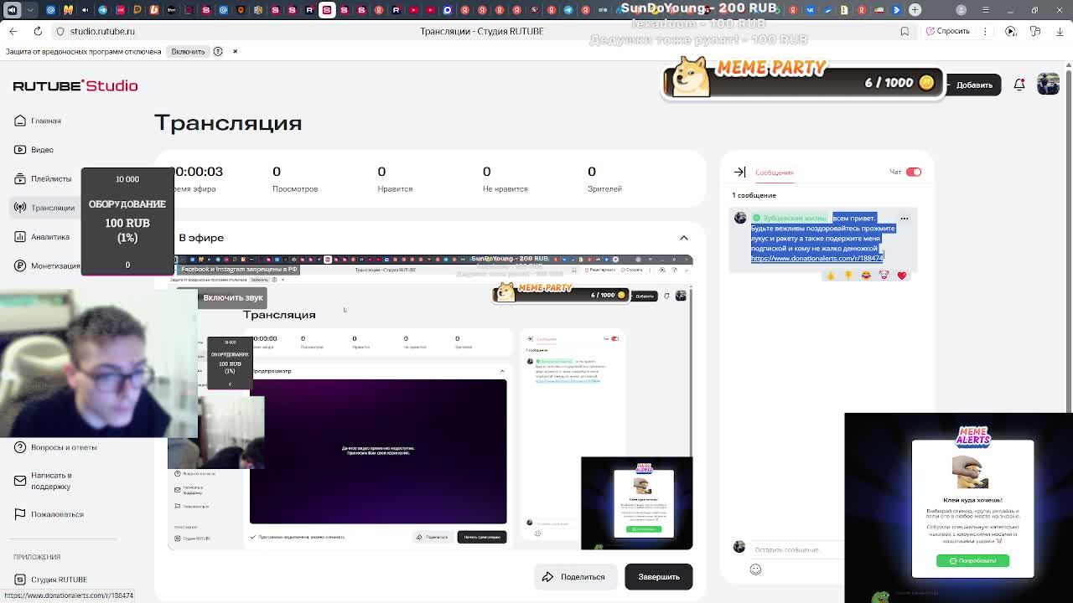
Task: Open the Аналитика menu item
Action: [50, 237]
